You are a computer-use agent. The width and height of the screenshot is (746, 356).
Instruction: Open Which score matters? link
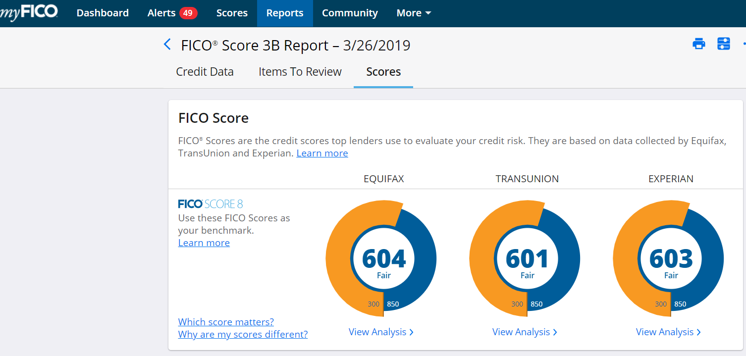coord(226,322)
